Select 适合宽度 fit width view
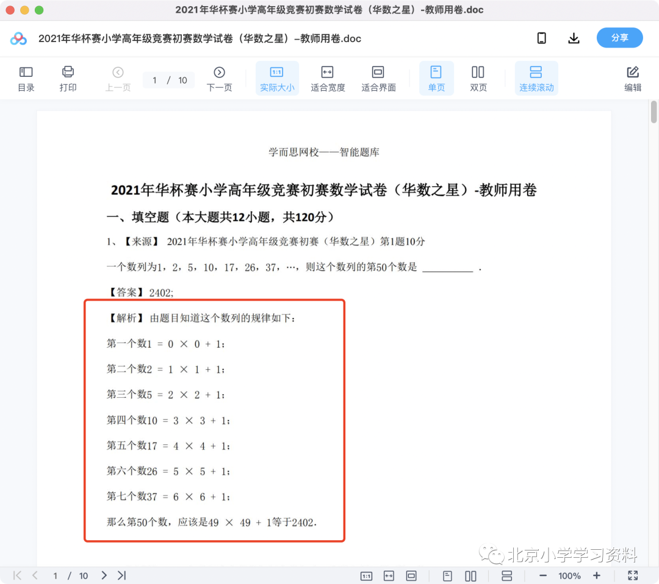The height and width of the screenshot is (584, 659). tap(328, 79)
